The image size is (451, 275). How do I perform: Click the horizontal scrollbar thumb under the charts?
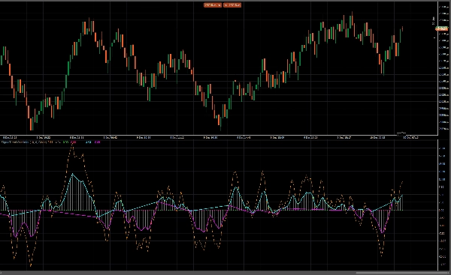tap(402, 273)
